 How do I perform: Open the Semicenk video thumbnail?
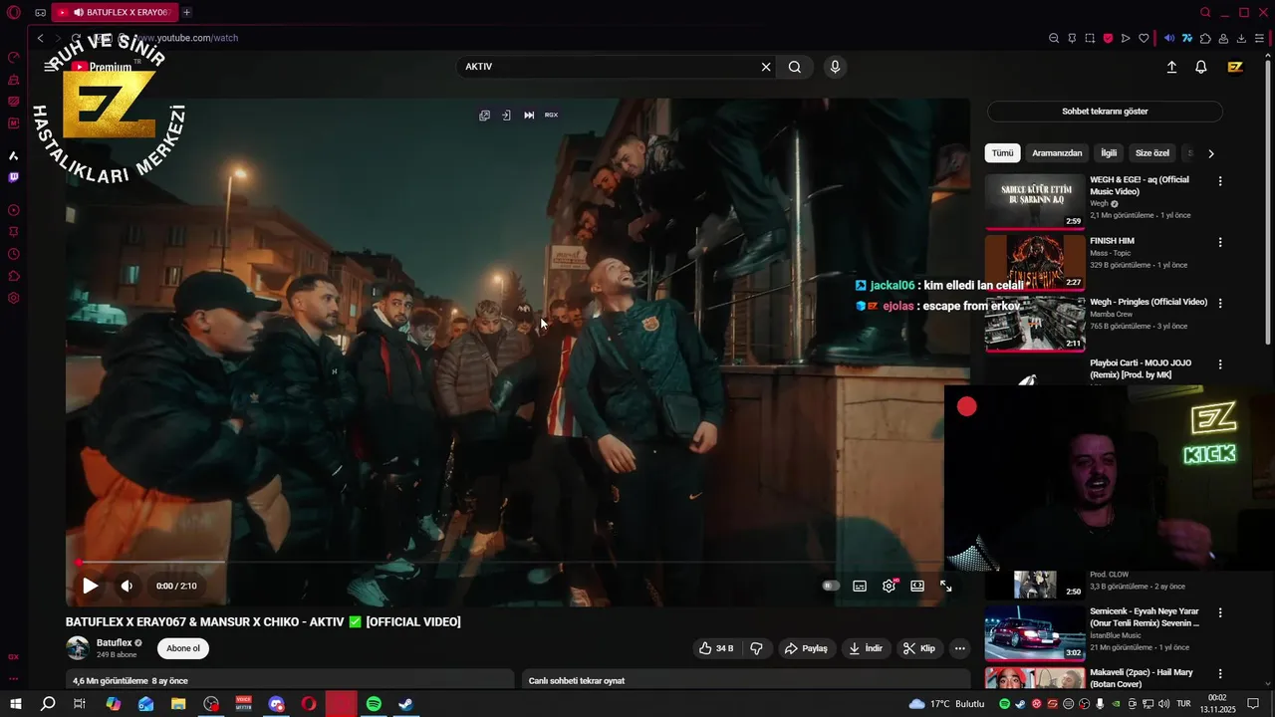tap(1035, 633)
